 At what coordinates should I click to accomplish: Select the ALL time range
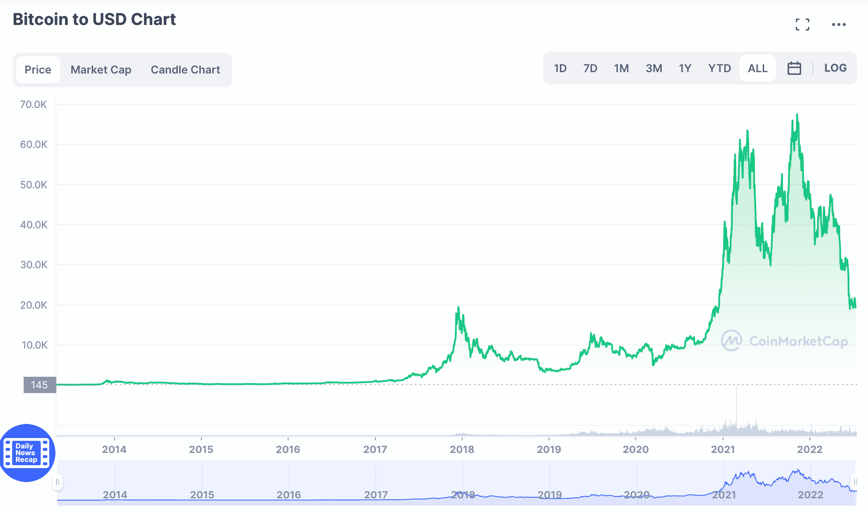tap(758, 68)
